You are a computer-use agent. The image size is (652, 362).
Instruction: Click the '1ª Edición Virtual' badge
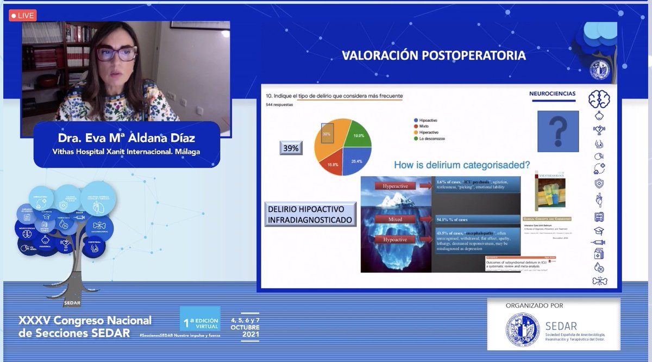[x=200, y=319]
